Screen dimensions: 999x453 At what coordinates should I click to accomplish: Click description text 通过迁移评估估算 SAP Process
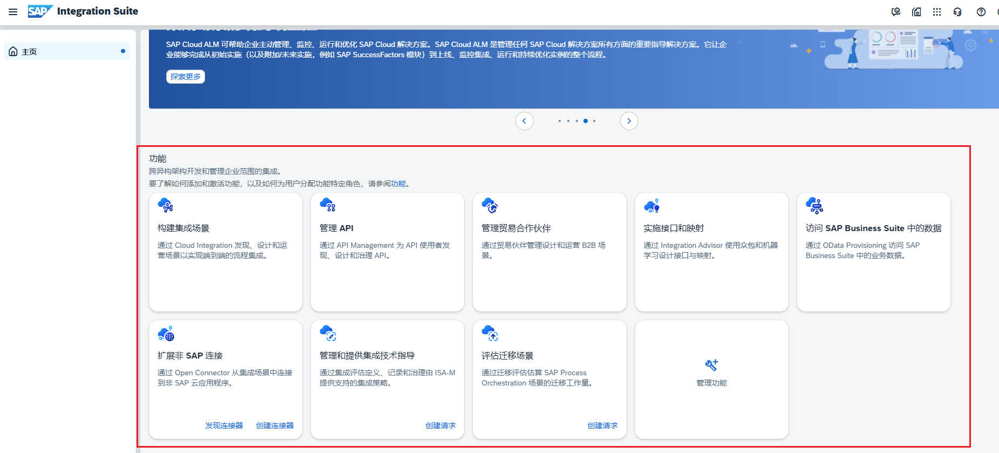tap(539, 378)
